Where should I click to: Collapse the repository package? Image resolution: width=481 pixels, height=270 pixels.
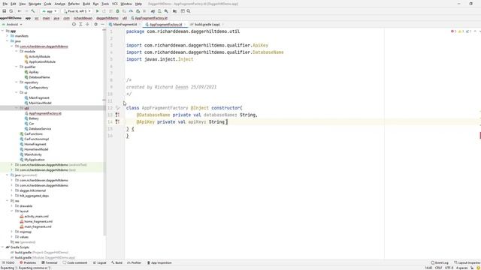pyautogui.click(x=17, y=82)
